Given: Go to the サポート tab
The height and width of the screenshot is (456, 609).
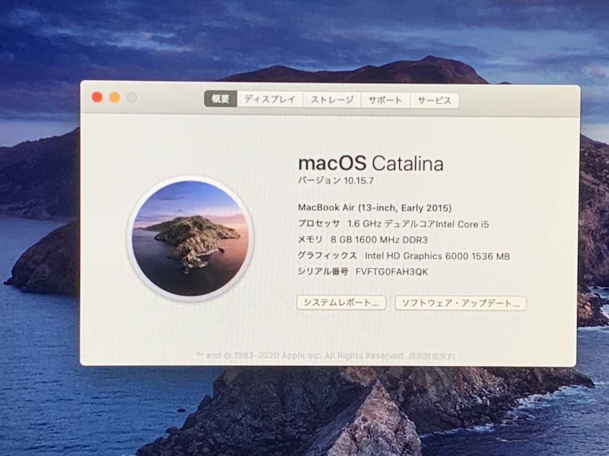Looking at the screenshot, I should pyautogui.click(x=385, y=100).
